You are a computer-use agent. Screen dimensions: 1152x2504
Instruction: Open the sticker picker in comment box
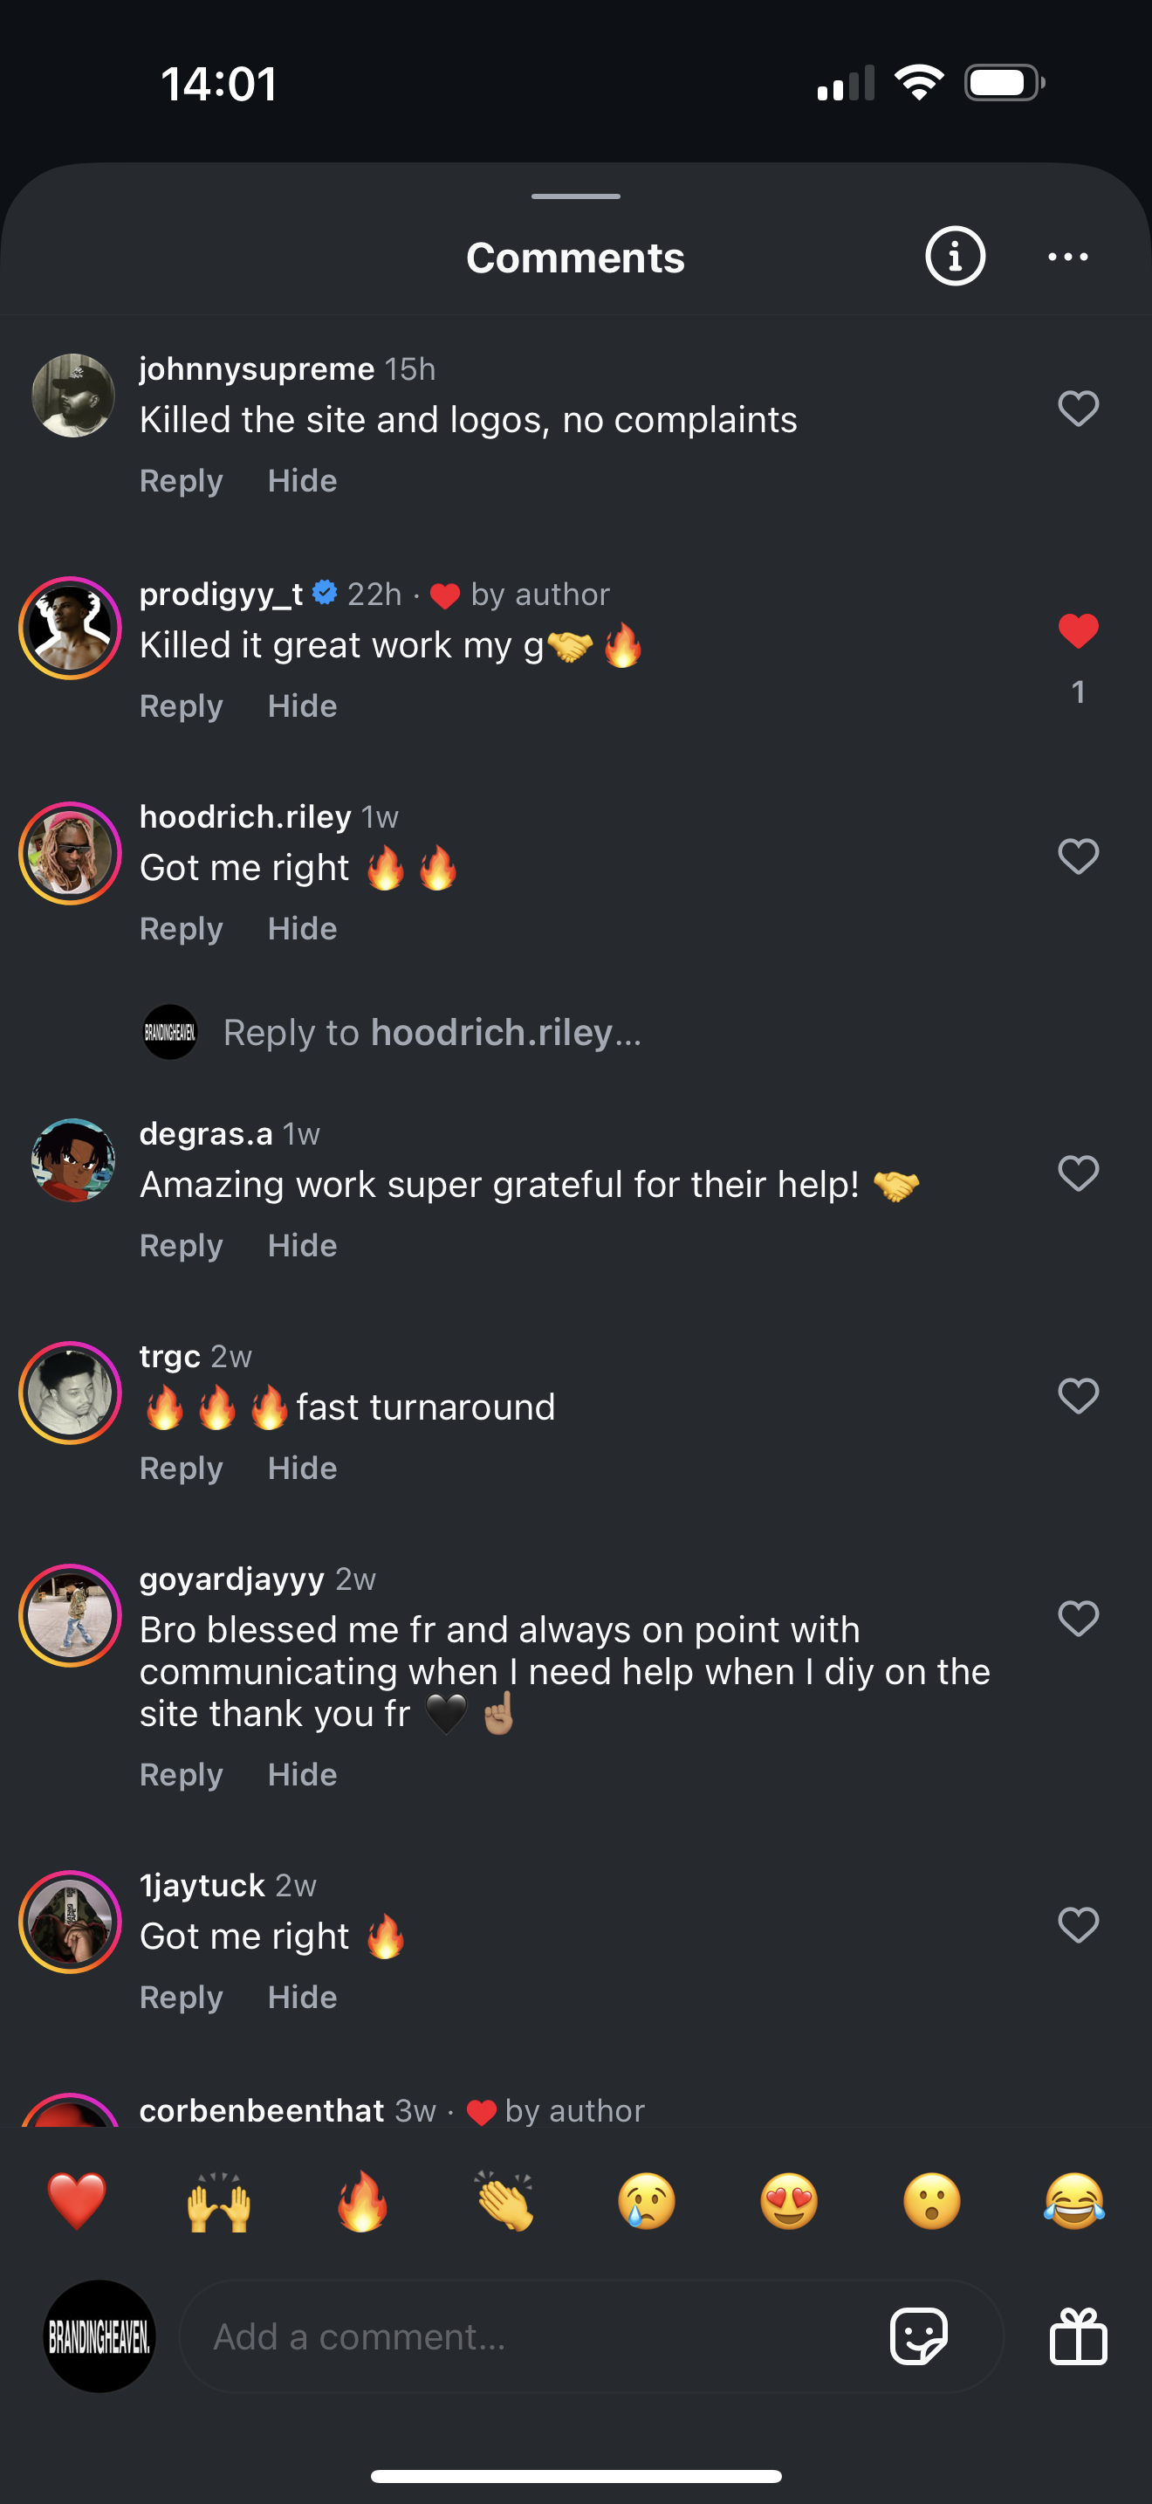(918, 2335)
